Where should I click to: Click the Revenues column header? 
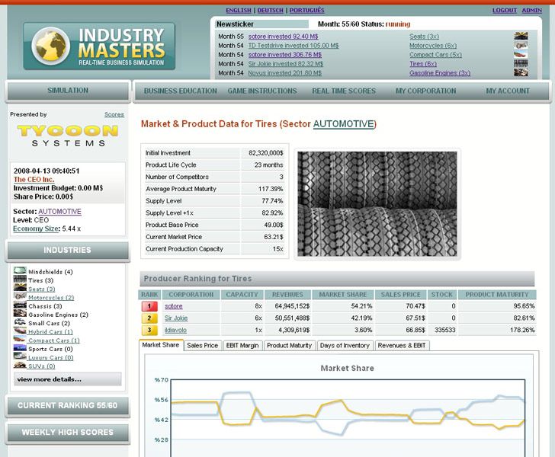(x=287, y=294)
